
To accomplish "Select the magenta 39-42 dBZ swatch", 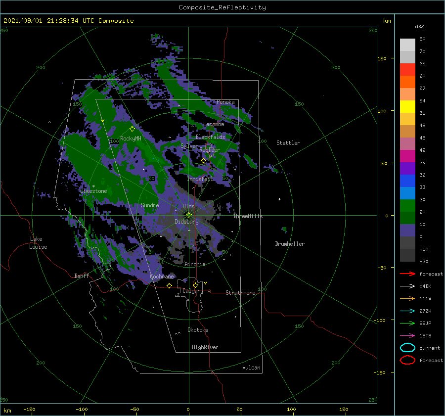I will (407, 156).
